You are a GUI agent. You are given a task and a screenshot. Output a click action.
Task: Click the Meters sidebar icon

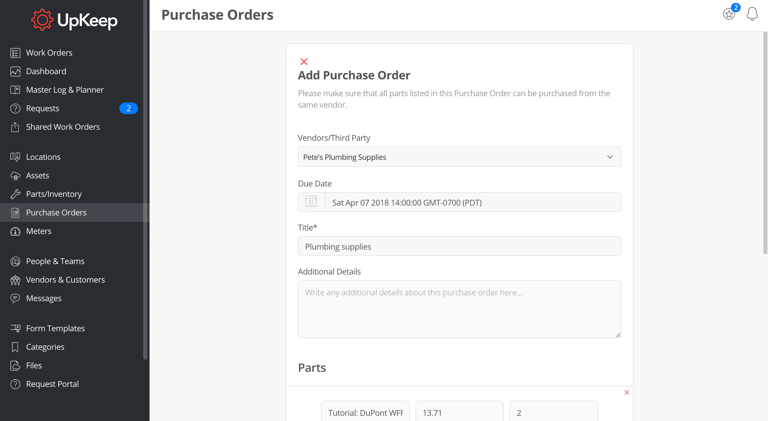pyautogui.click(x=15, y=231)
